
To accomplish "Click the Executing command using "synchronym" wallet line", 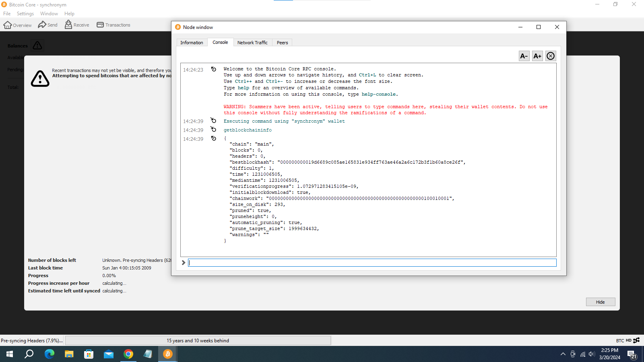I will 284,121.
